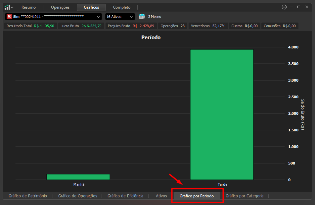Viewport: 315px width, 205px height.
Task: Click the Saldo Bruto (R$) axis title
Action: [x=303, y=114]
